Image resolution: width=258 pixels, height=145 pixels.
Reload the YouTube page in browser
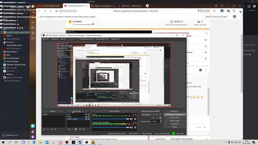tap(51, 11)
